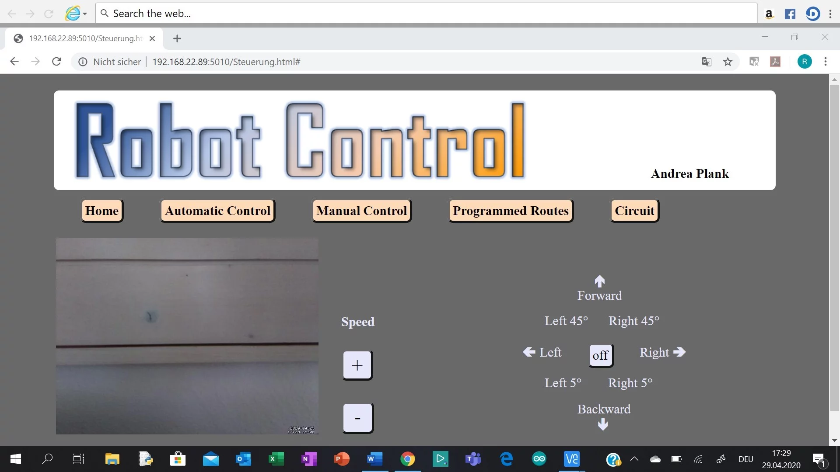Click extension icon left of the PDF icon
Screen dimensions: 840x472
tap(754, 62)
